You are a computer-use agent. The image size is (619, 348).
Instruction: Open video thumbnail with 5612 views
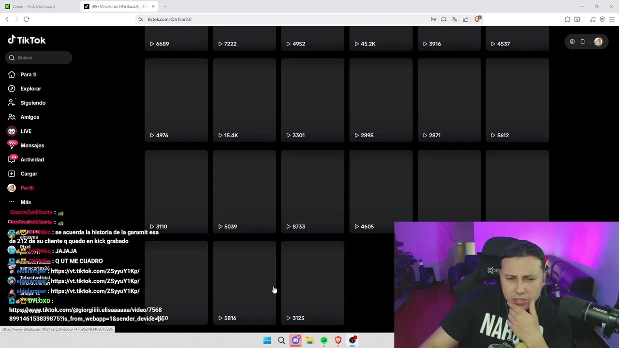click(517, 100)
